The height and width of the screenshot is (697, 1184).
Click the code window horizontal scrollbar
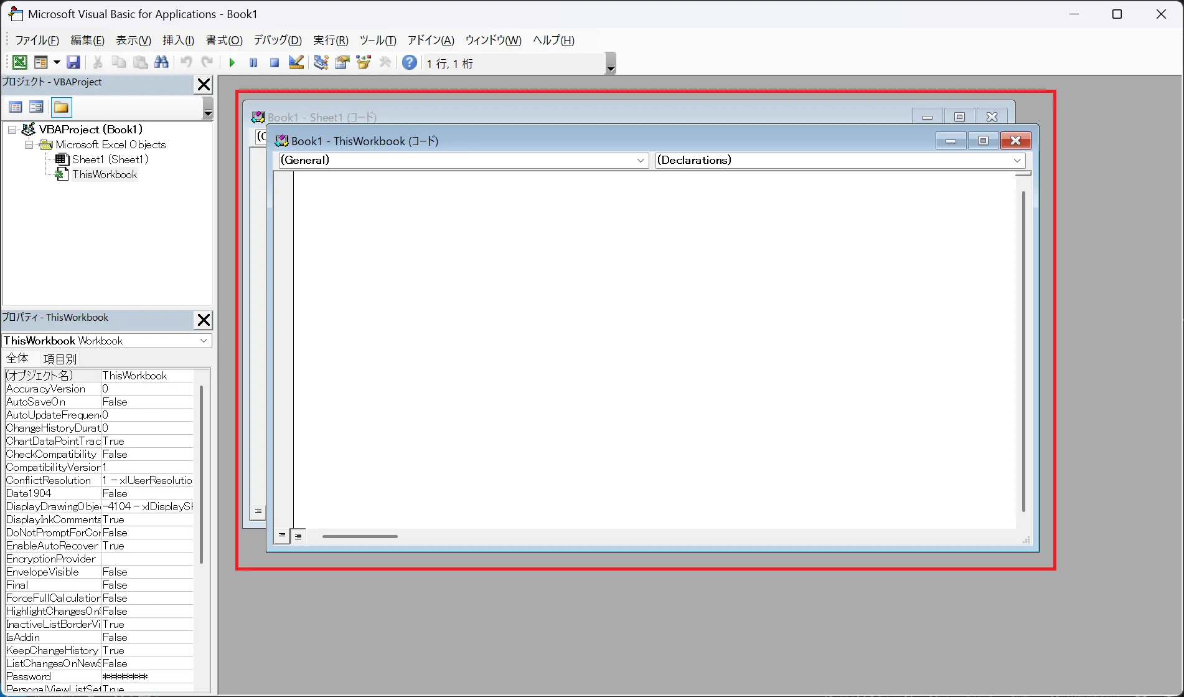click(x=360, y=536)
